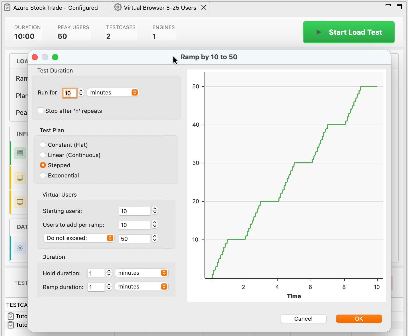Click the Users to add per ramp field

135,225
